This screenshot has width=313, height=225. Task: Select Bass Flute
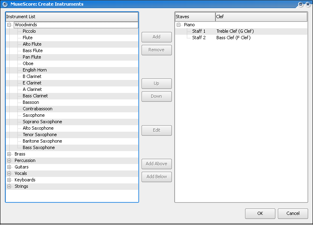coord(32,50)
